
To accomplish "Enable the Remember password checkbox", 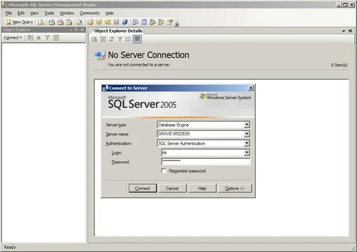I will [164, 171].
